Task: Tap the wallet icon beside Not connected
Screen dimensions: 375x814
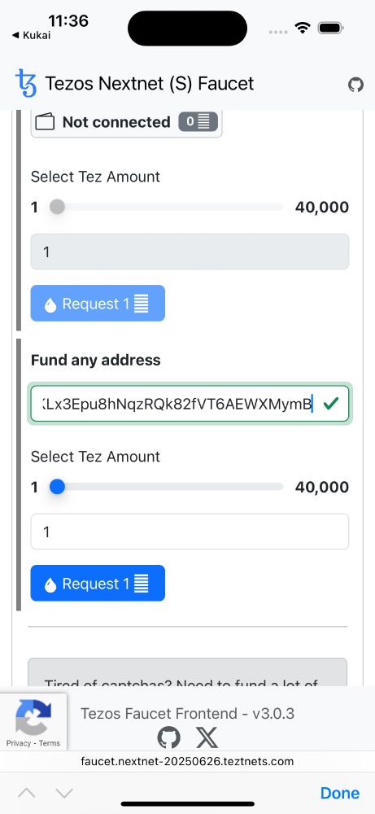Action: (x=45, y=122)
